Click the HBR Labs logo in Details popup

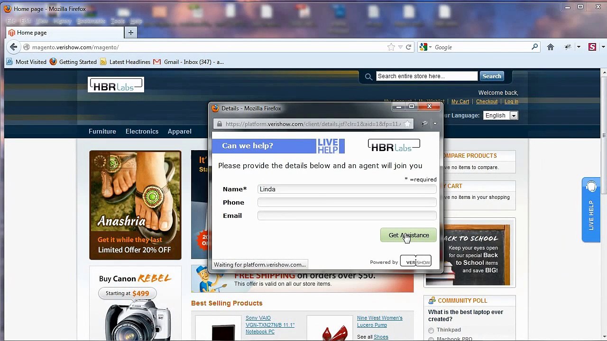point(394,146)
